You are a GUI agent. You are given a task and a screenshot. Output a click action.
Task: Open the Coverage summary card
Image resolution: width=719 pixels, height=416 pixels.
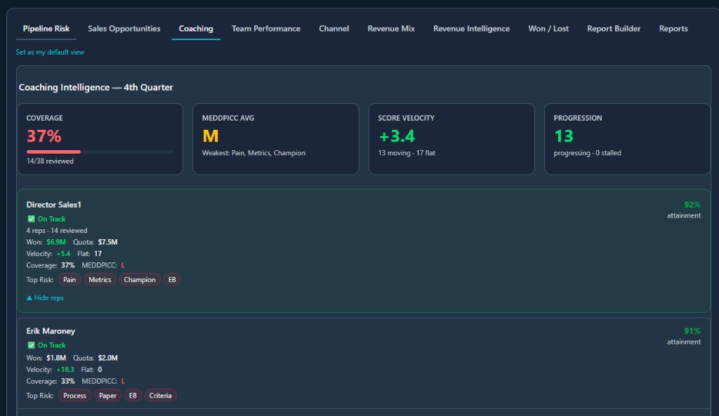(100, 139)
